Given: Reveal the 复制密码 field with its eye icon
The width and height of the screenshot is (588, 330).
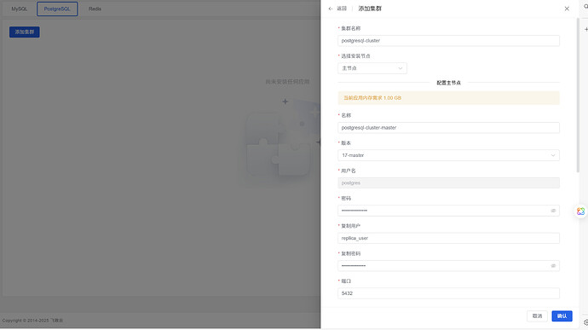Looking at the screenshot, I should [x=553, y=266].
